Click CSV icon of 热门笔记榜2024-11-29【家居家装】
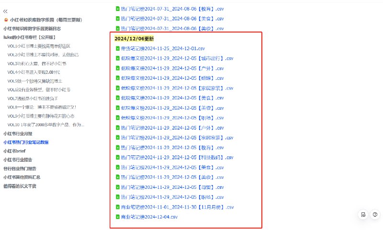383x230 pixels. 117,138
